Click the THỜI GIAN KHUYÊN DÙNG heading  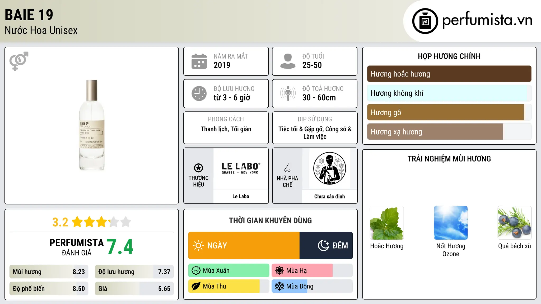(x=270, y=221)
